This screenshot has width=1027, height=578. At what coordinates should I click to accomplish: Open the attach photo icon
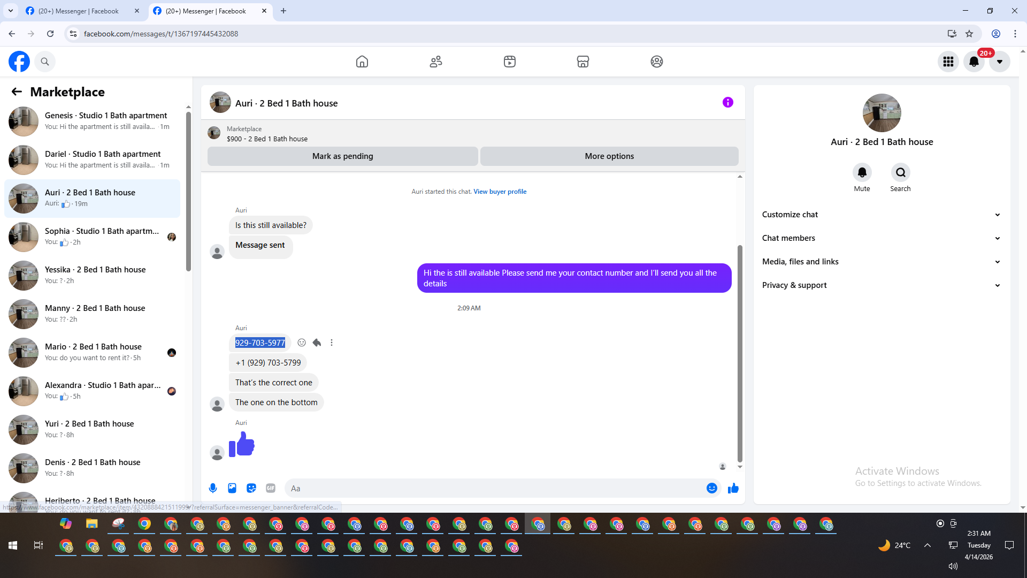[x=232, y=488]
